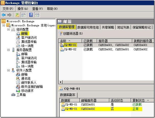
Task: Click the Forward arrow toolbar icon
Action: [x=9, y=15]
